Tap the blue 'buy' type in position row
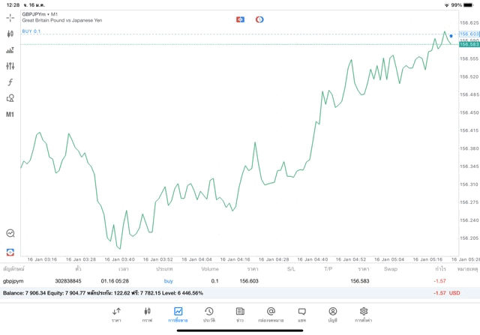The image size is (480, 335). pos(168,281)
